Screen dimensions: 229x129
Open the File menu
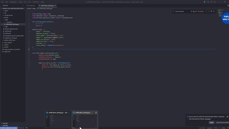[x=2, y=2]
